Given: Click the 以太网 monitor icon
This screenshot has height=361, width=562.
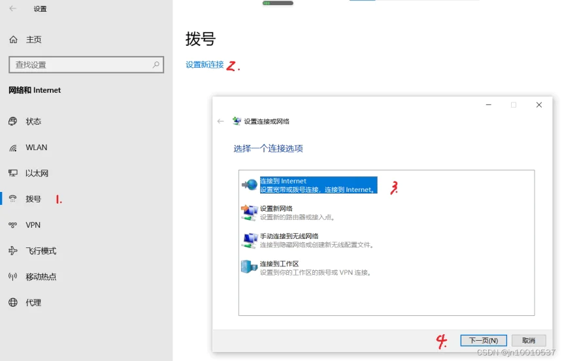Looking at the screenshot, I should (13, 174).
